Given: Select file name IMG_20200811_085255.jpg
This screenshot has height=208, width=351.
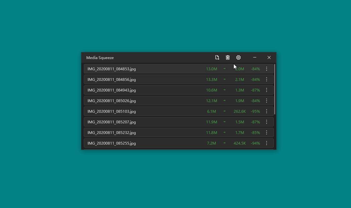Looking at the screenshot, I should point(112,143).
